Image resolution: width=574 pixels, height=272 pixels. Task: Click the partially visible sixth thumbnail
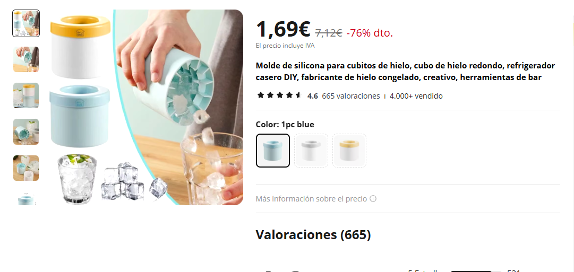coord(26,198)
